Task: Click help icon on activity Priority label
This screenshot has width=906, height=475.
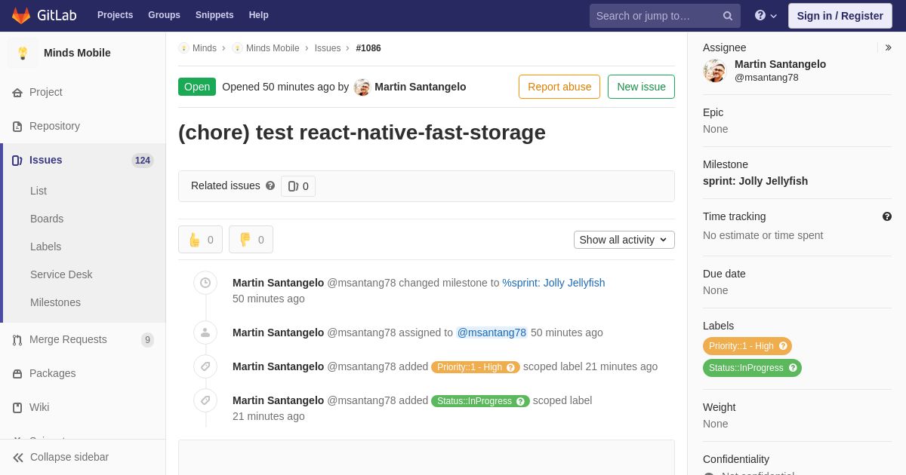Action: (511, 367)
